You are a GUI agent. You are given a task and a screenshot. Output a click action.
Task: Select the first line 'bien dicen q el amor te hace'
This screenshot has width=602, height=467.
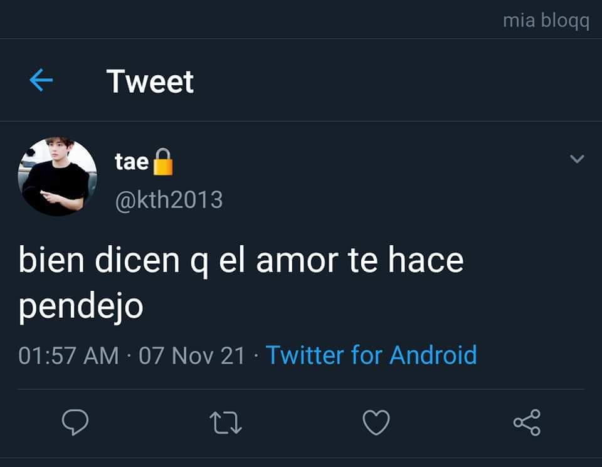coord(241,260)
